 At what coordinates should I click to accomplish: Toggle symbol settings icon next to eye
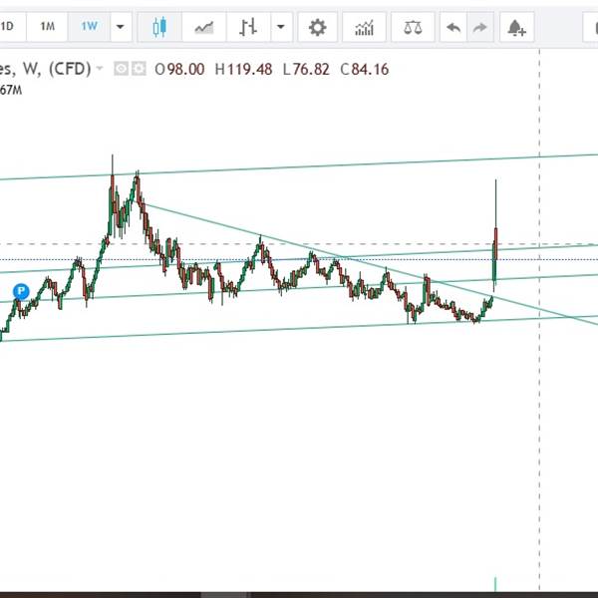pyautogui.click(x=139, y=69)
